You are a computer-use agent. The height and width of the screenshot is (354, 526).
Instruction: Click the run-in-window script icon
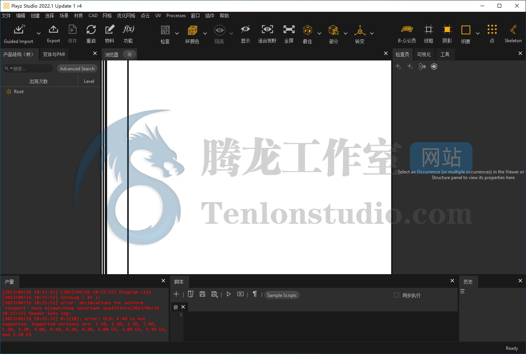coord(240,294)
